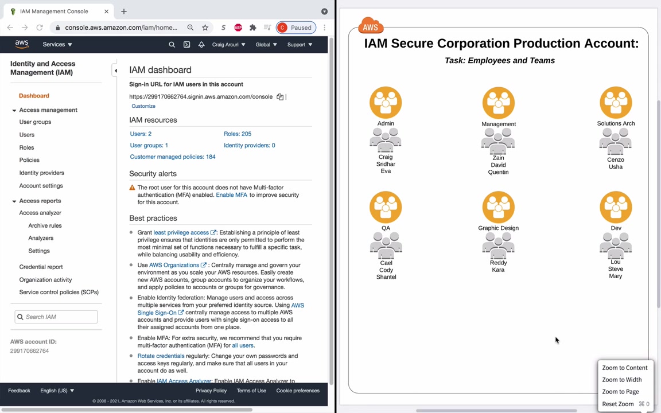The image size is (661, 413).
Task: Click the notifications bell in AWS header
Action: [x=201, y=44]
